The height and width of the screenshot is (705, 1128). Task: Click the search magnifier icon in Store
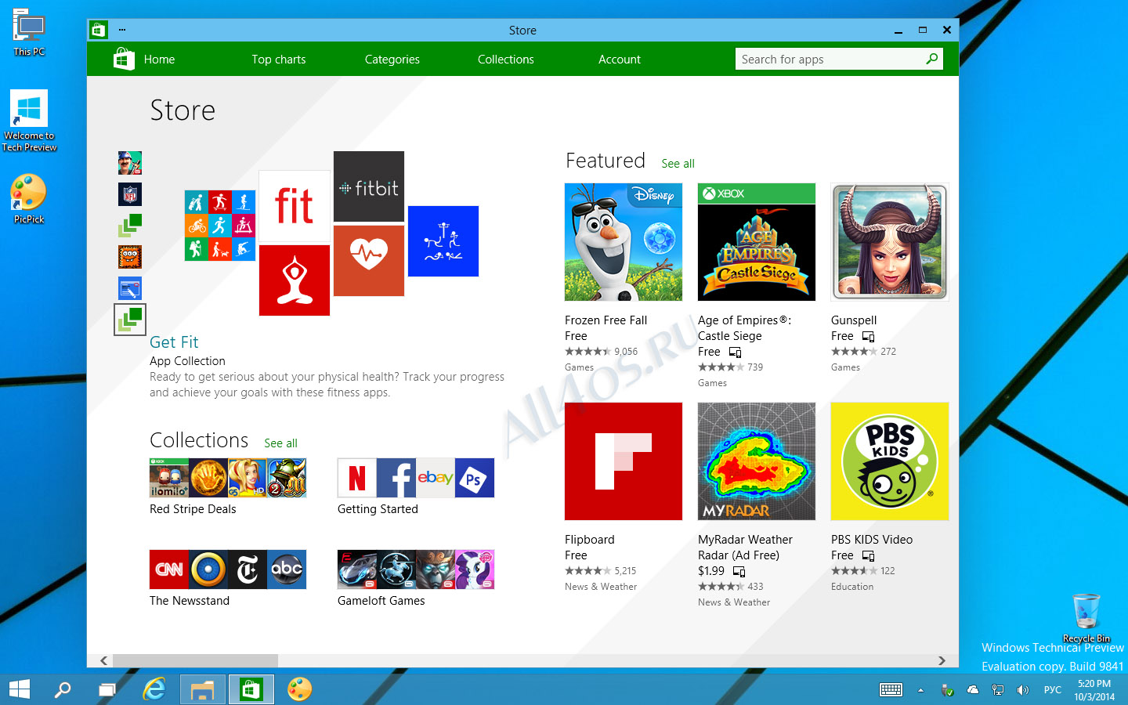coord(931,59)
